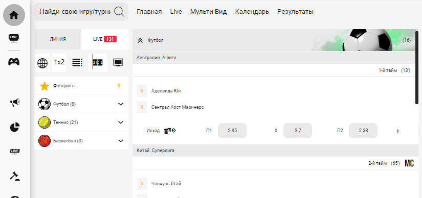Click the football ball icon in sports list
This screenshot has height=198, width=422.
point(45,104)
